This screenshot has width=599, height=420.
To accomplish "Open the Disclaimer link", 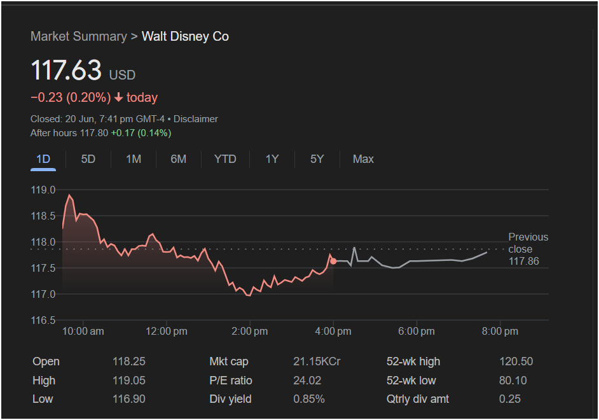I will pos(196,119).
